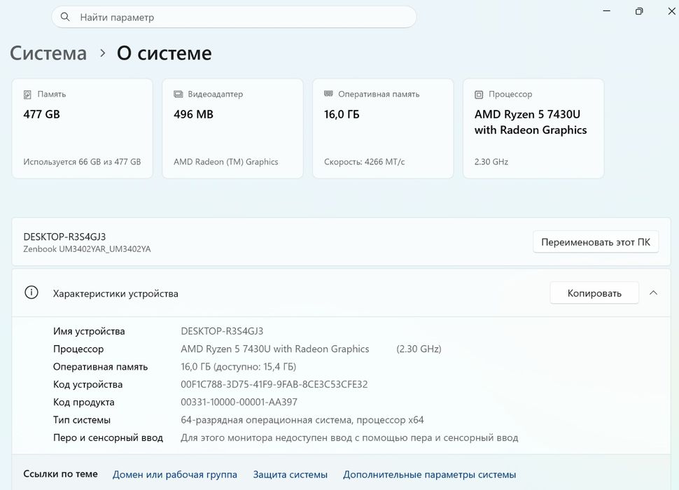Click the Оперативная память RAM icon
This screenshot has width=679, height=490.
click(329, 94)
